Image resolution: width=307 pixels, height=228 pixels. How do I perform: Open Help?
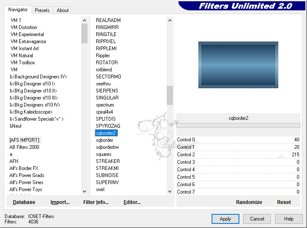(x=289, y=219)
